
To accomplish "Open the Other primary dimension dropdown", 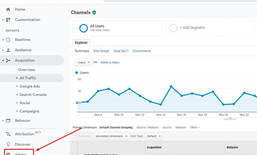I will (195, 127).
